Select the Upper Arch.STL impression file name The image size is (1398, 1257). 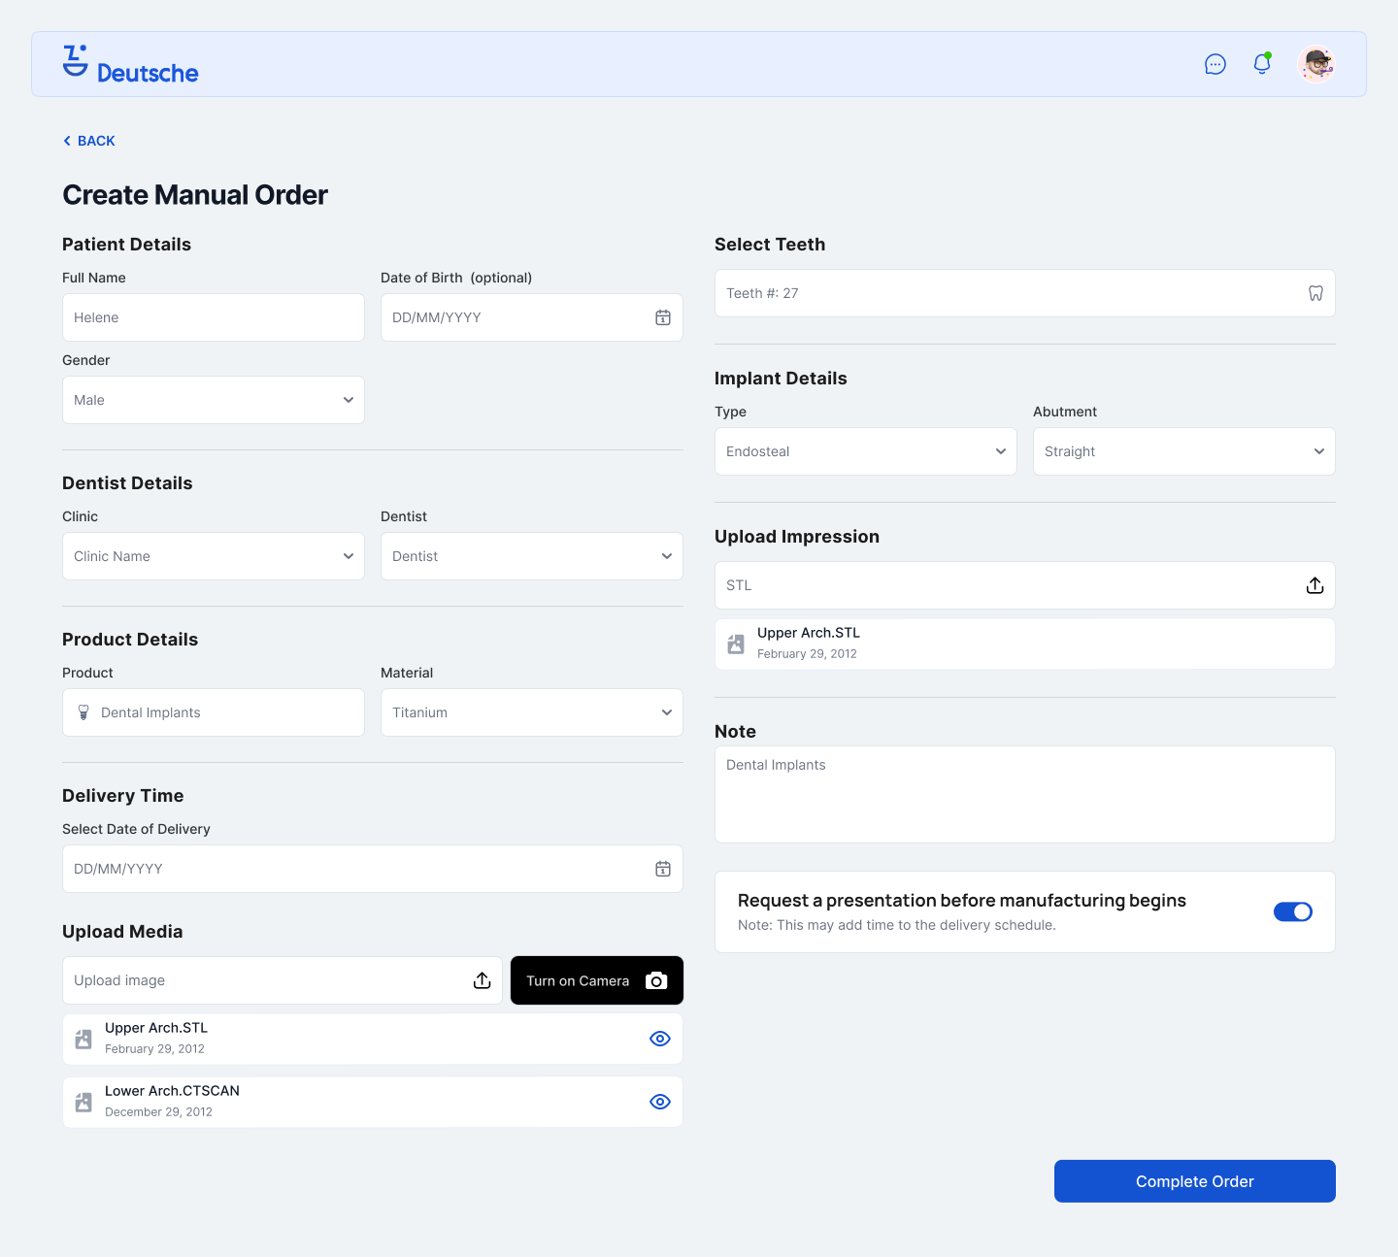[x=809, y=633]
